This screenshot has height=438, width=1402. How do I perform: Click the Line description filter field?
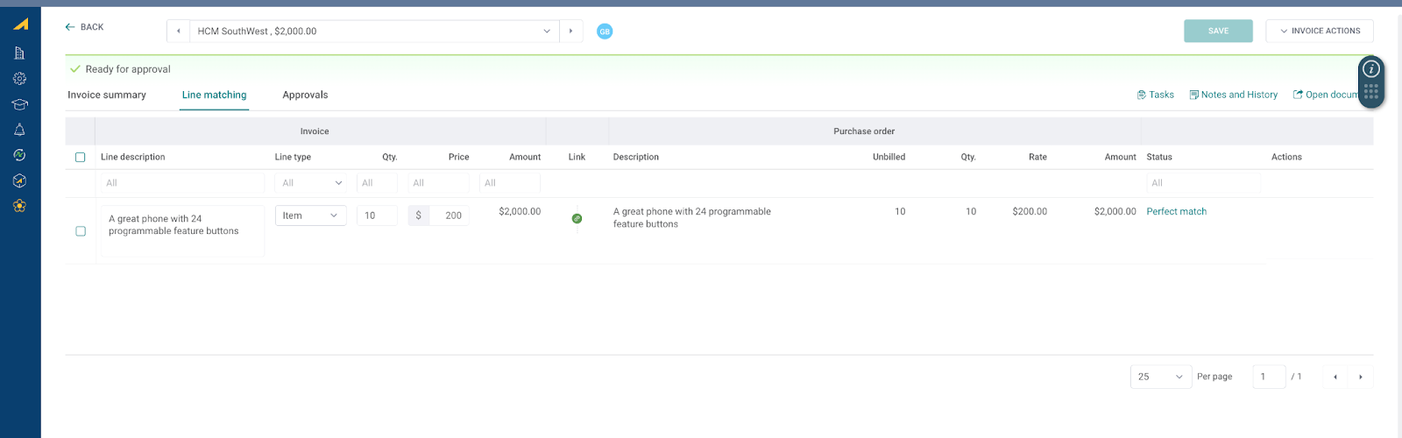tap(181, 183)
